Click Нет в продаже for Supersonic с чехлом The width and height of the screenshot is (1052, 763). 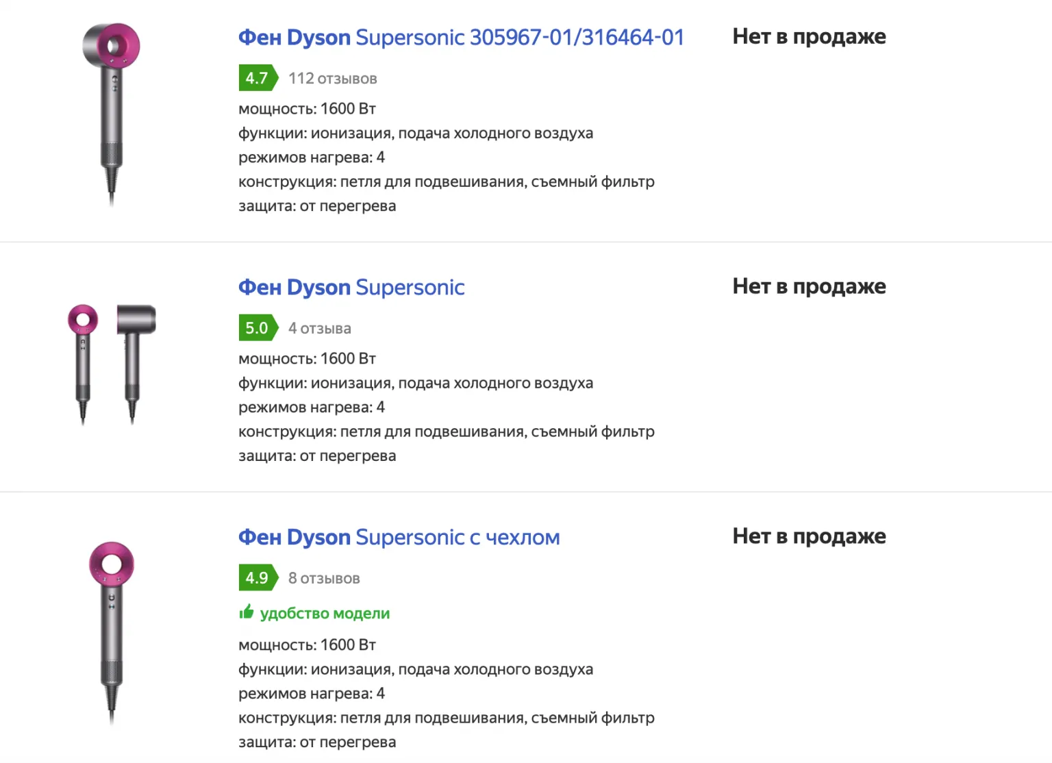tap(809, 536)
